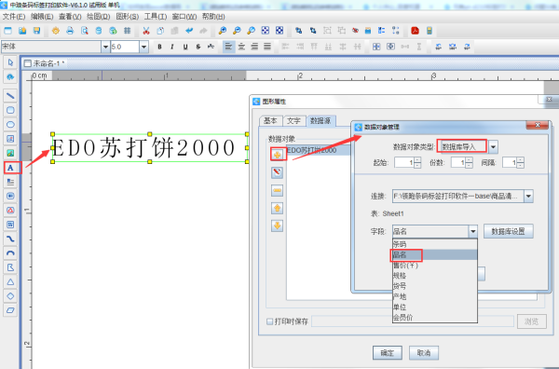This screenshot has height=369, width=559.
Task: Toggle bold text formatting
Action: click(x=159, y=47)
